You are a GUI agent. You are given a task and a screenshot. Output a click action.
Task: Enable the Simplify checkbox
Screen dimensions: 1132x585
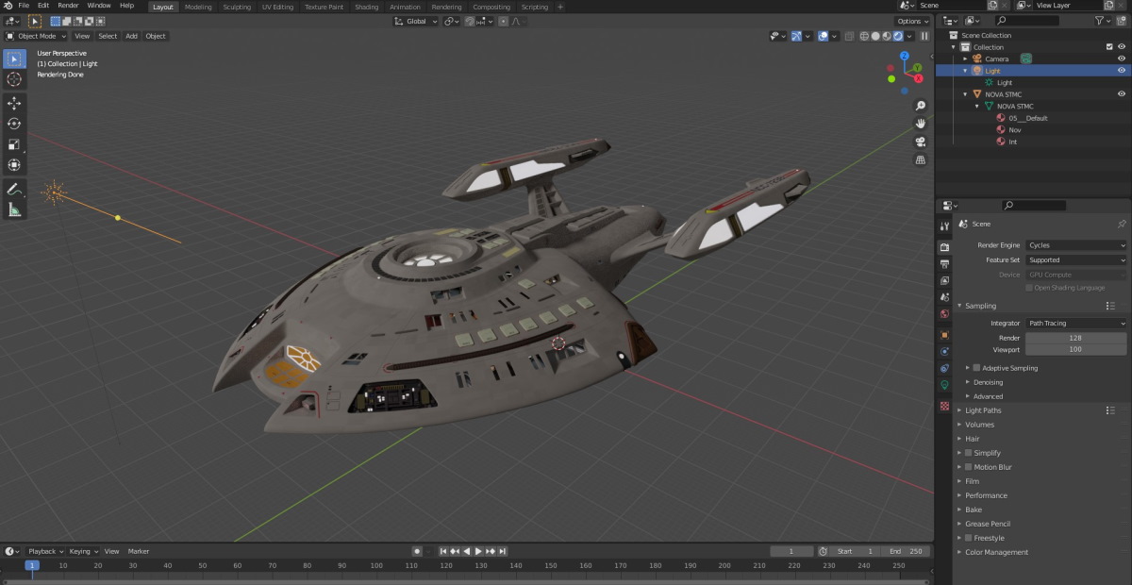[x=968, y=453]
